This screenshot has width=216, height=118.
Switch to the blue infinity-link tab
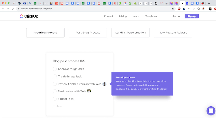[46, 3]
